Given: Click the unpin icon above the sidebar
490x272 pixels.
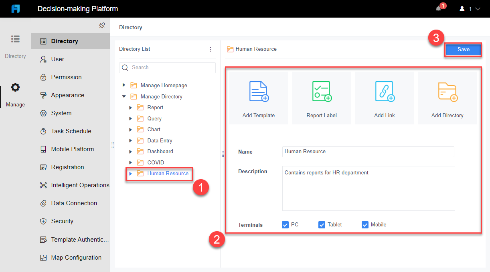Looking at the screenshot, I should 102,25.
